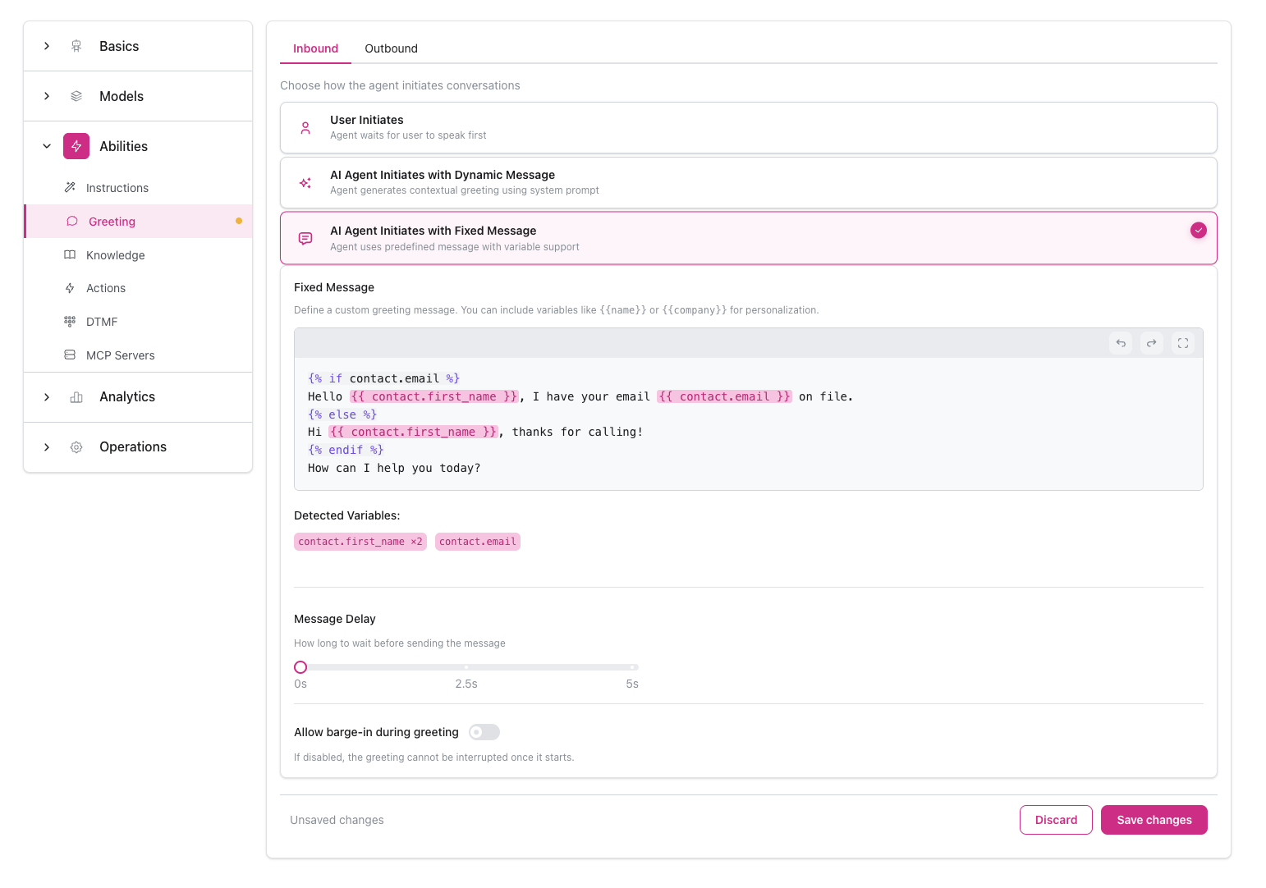Undo the last edit in the message editor

click(x=1120, y=343)
